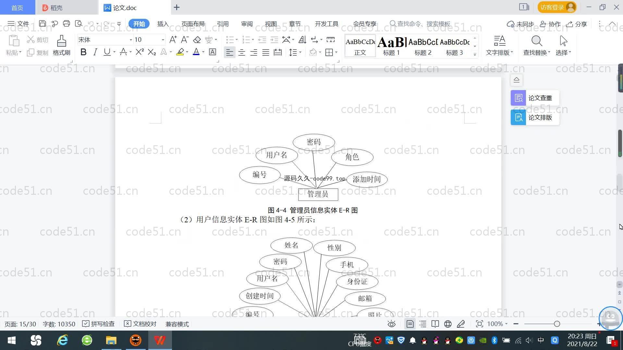Click the Save icon in quick access toolbar
The height and width of the screenshot is (350, 623).
coord(42,24)
